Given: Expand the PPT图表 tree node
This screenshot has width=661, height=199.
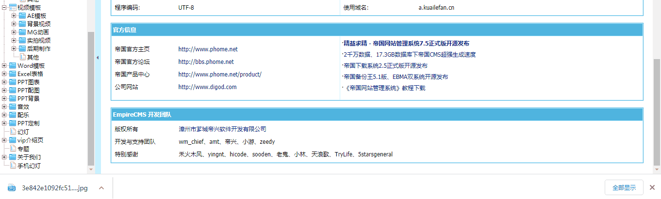Looking at the screenshot, I should click(4, 82).
